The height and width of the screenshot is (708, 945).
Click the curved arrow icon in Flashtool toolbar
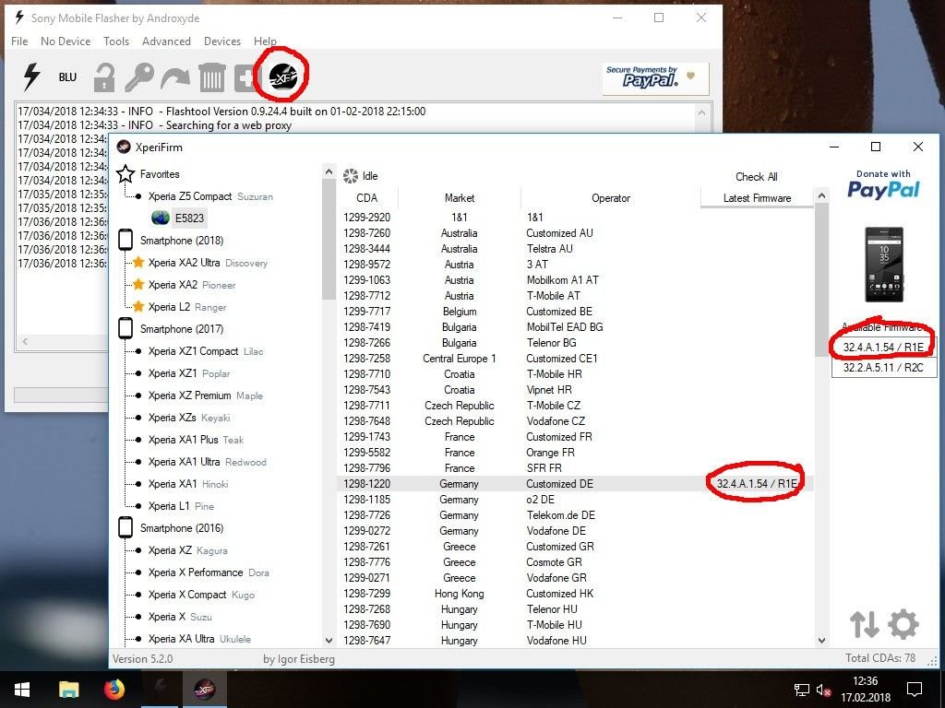(175, 78)
